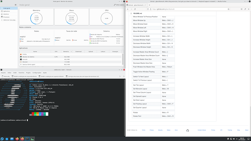251x141 pixels.
Task: Open the Exibir menu in Konsole
Action: (15, 73)
